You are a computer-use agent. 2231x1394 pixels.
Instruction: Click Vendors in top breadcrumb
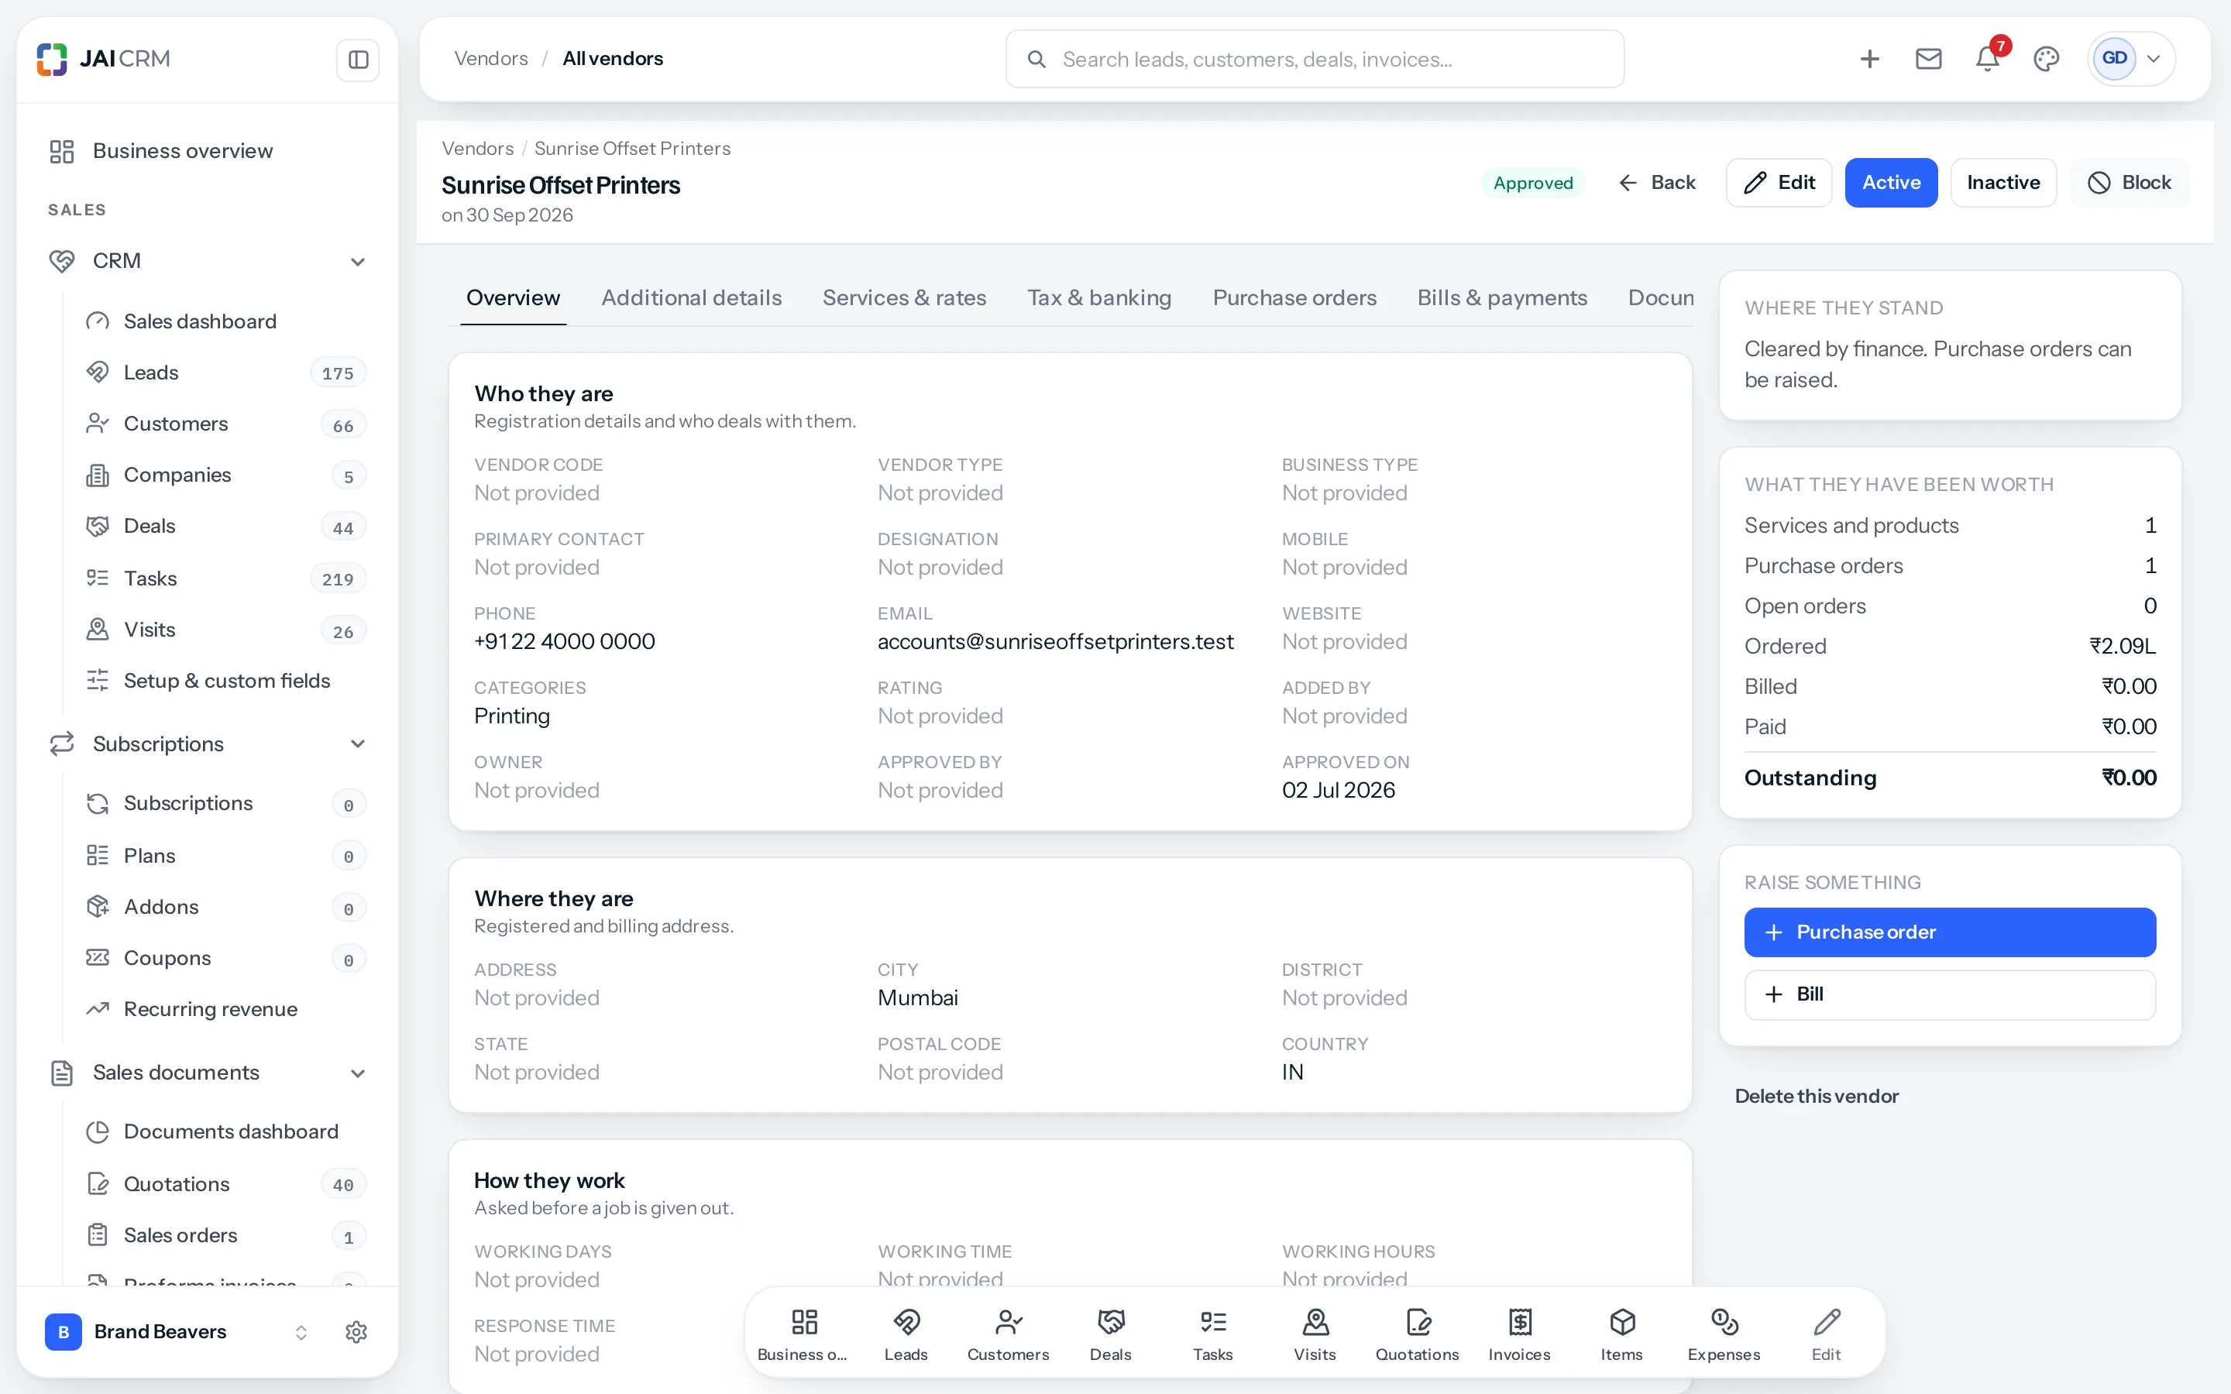click(490, 59)
